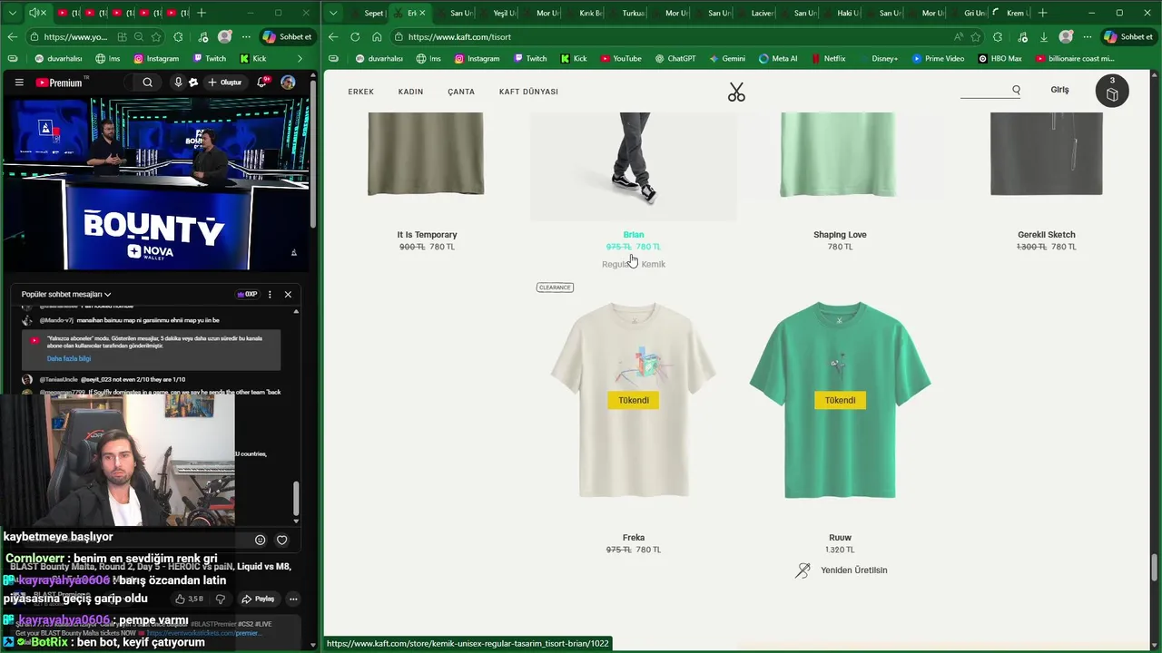Click the 0XP badge in chat header
The image size is (1162, 653).
pyautogui.click(x=247, y=295)
